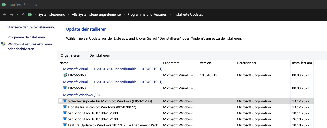Click date 18.11.2022 cell
This screenshot has height=128, width=327.
(301, 113)
